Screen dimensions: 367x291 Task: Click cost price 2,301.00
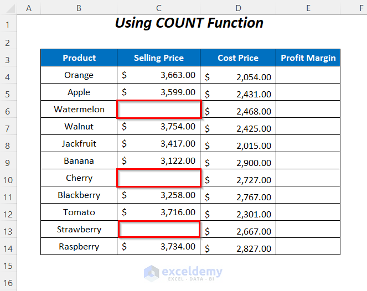click(238, 212)
